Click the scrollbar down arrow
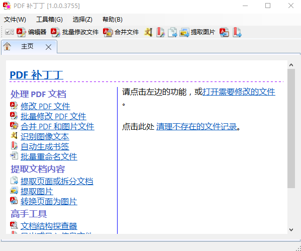Viewport: 301px width, 251px height. click(291, 230)
